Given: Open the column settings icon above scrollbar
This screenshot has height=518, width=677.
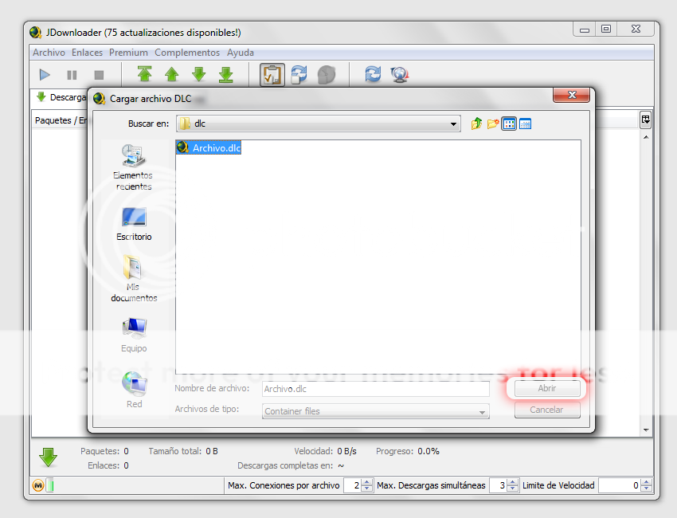Looking at the screenshot, I should (645, 120).
